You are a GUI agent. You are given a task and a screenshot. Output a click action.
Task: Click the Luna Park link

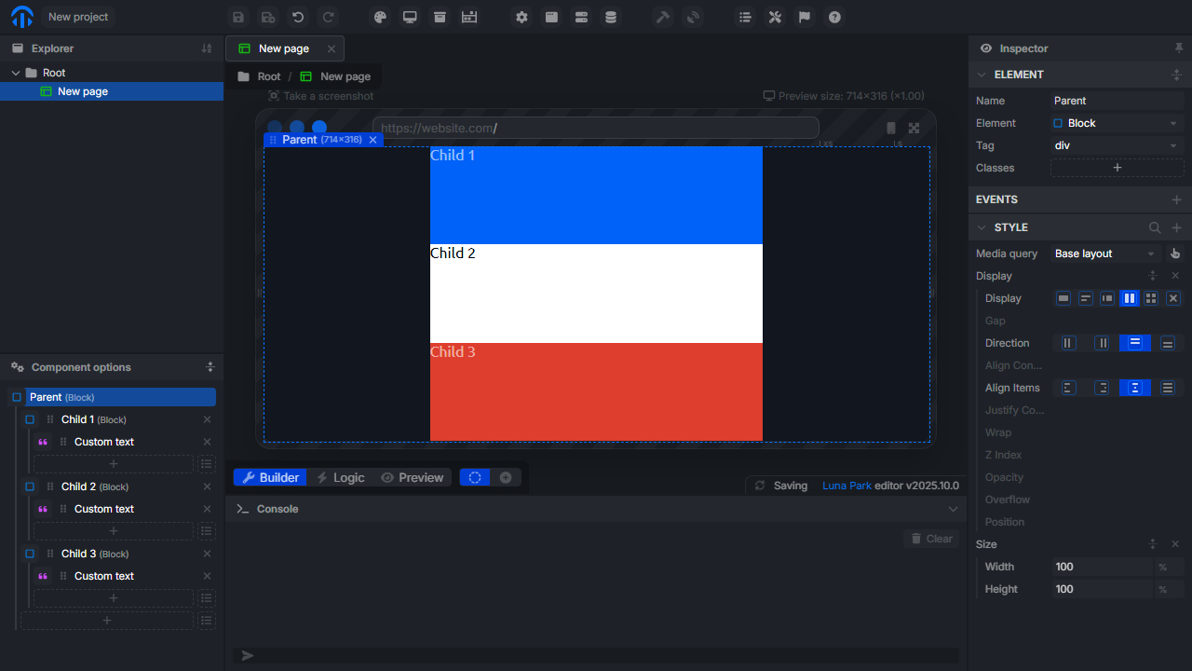(847, 486)
